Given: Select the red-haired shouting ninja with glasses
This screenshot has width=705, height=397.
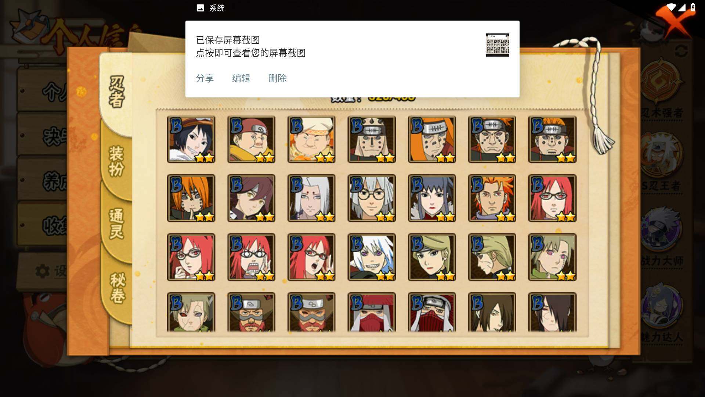Looking at the screenshot, I should (251, 257).
